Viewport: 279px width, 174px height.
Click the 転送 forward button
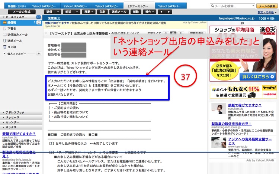coord(68,12)
